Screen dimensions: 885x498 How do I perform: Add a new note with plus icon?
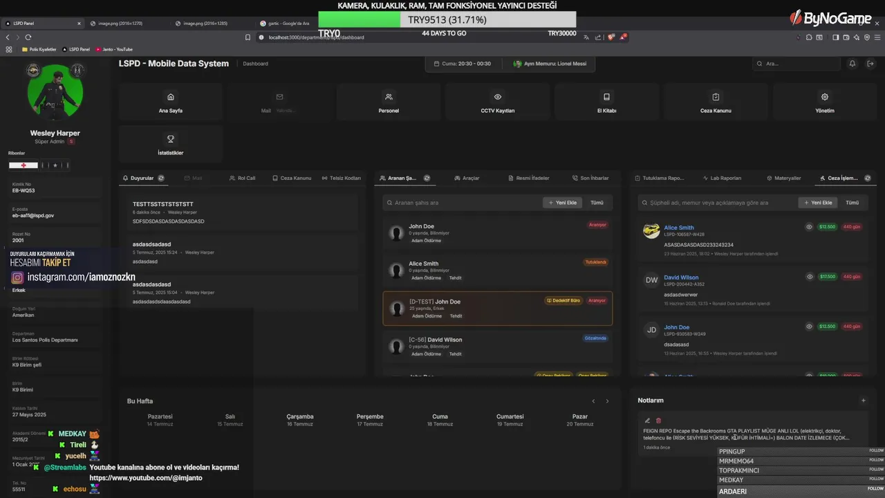pos(863,400)
